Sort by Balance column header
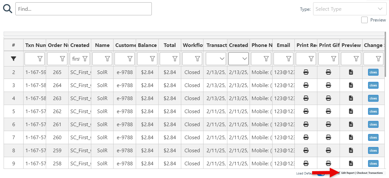 coord(147,45)
